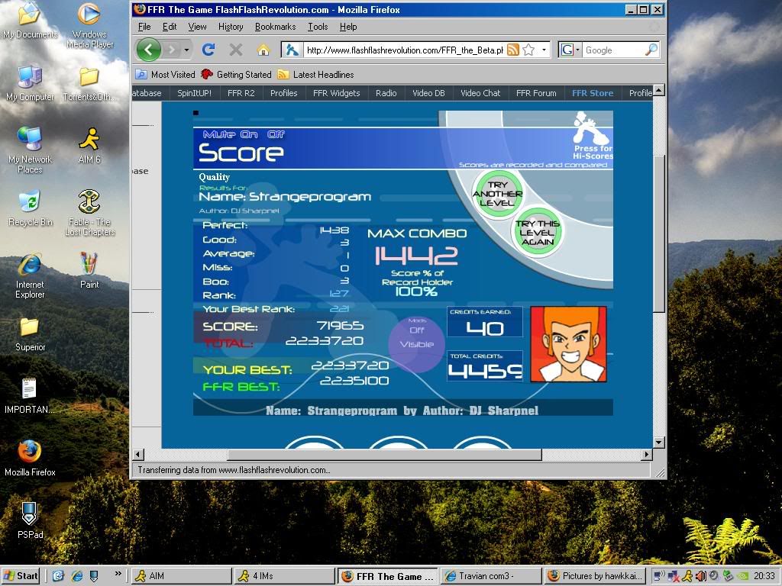Open the Bookmarks menu
This screenshot has height=586, width=782.
(x=275, y=27)
